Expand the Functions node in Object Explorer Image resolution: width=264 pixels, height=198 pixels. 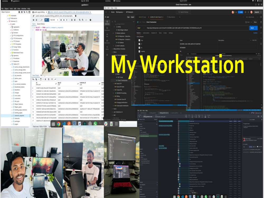(11, 50)
